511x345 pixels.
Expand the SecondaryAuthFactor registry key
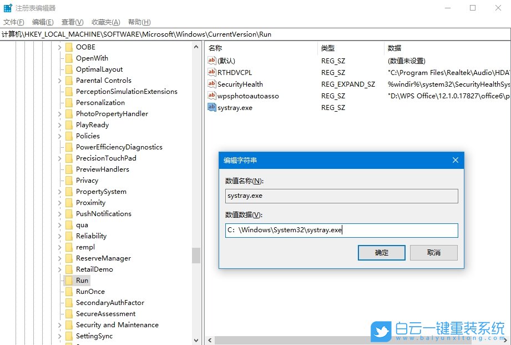[60, 303]
